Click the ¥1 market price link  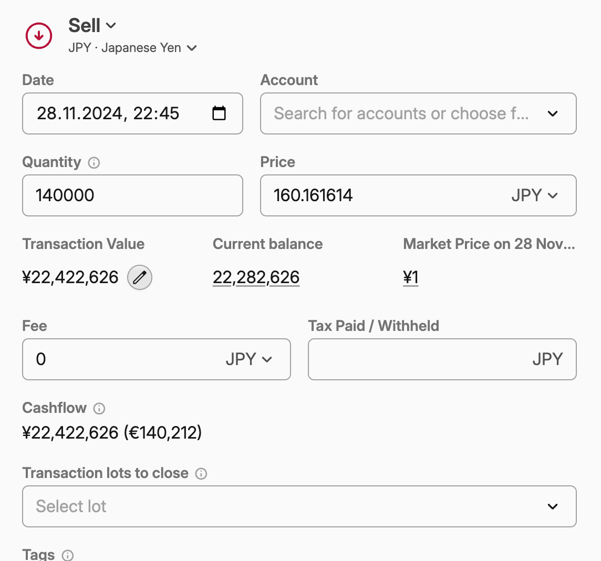(411, 277)
